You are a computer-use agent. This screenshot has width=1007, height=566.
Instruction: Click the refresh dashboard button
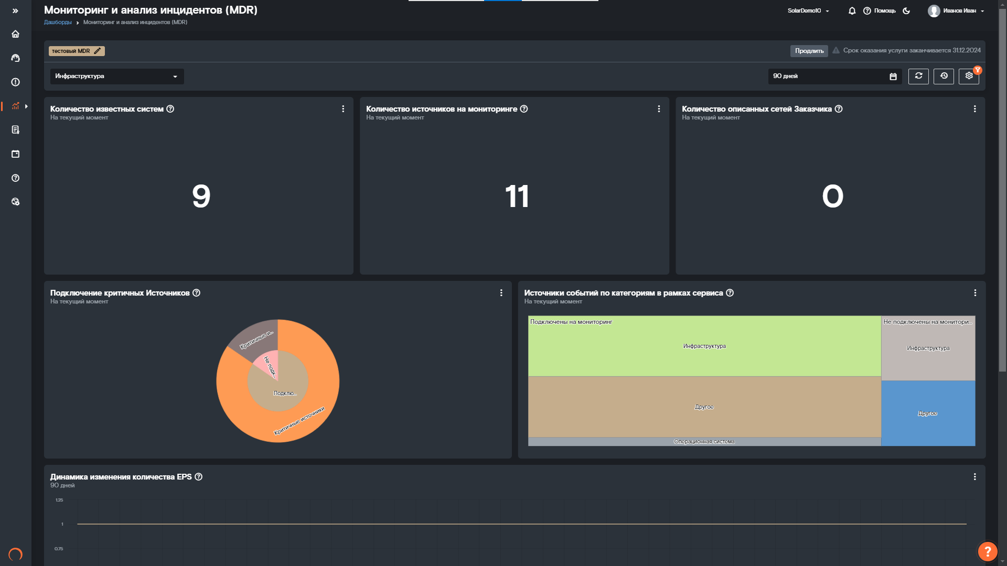pyautogui.click(x=918, y=76)
